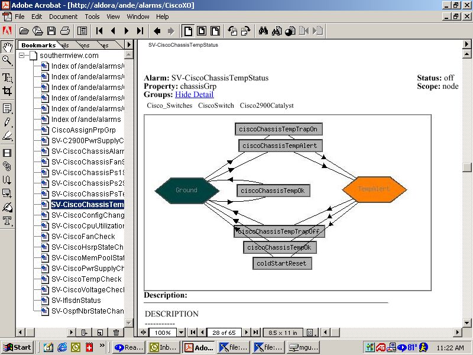Click the Search binoculars-with-page icon
This screenshot has height=355, width=473.
click(x=277, y=31)
